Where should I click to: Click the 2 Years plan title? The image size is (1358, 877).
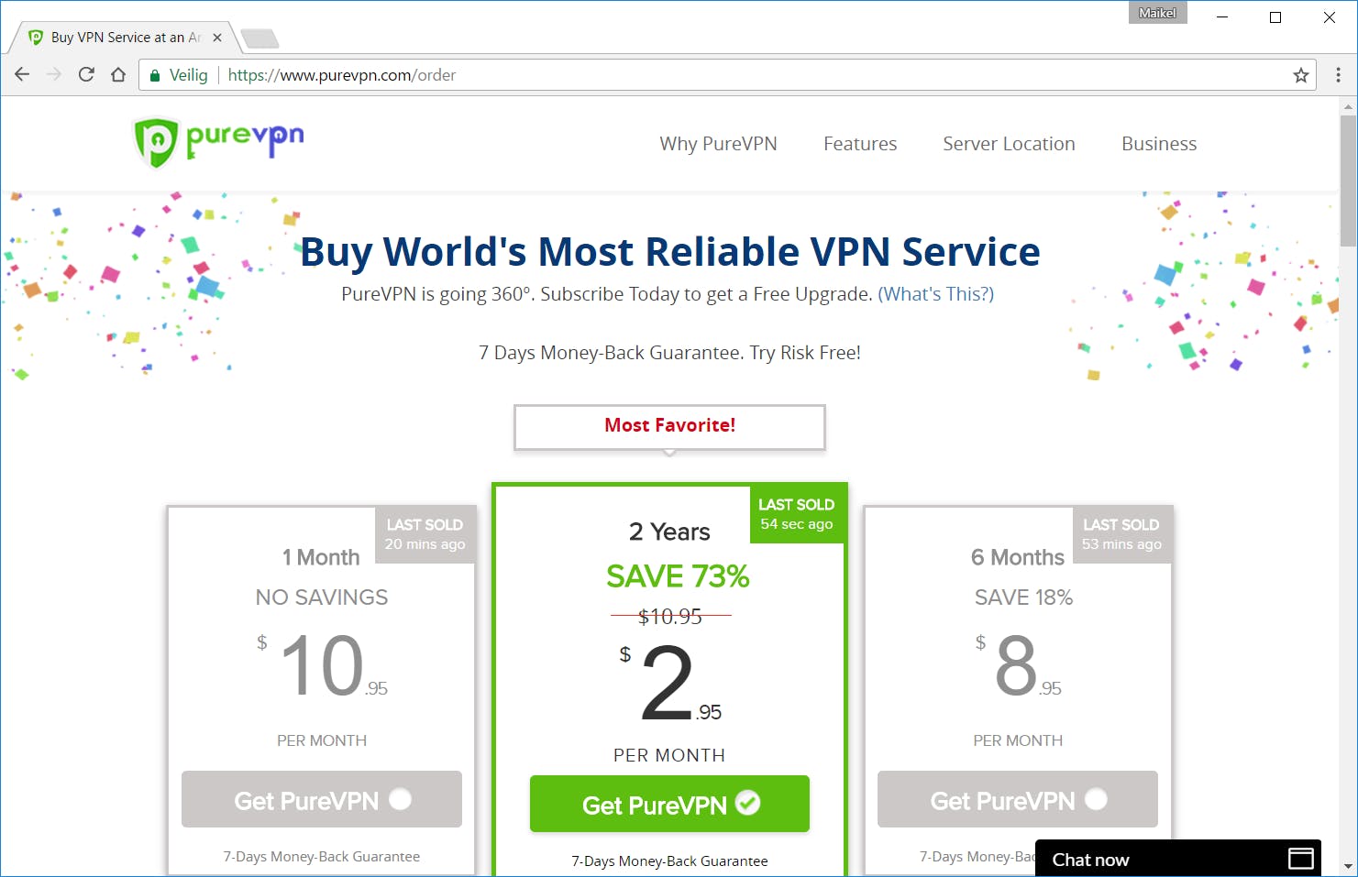(x=669, y=532)
